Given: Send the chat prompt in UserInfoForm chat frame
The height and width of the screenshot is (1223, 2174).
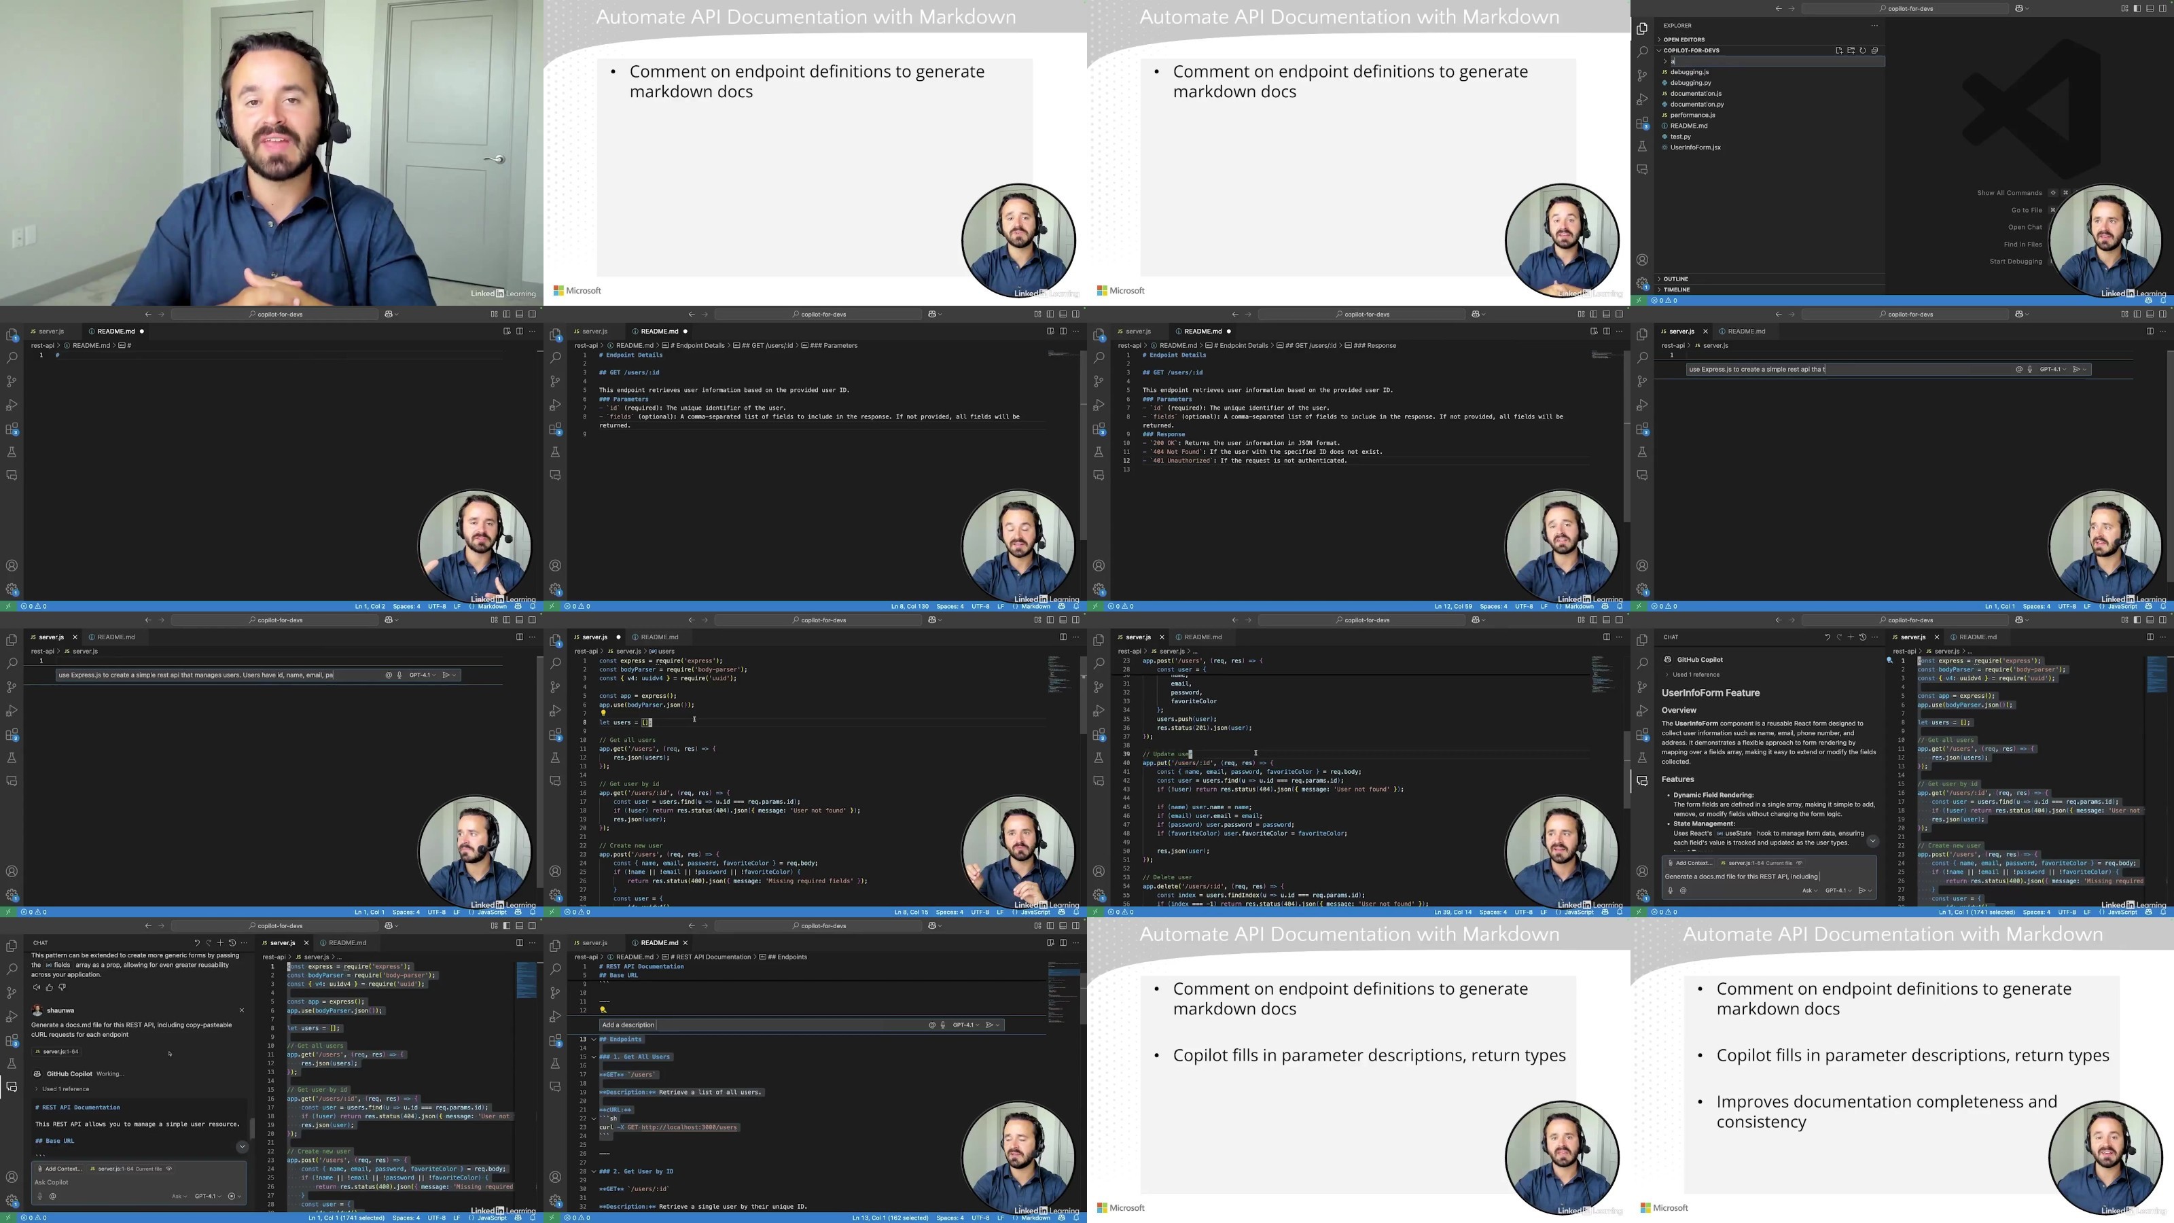Looking at the screenshot, I should (x=1861, y=891).
